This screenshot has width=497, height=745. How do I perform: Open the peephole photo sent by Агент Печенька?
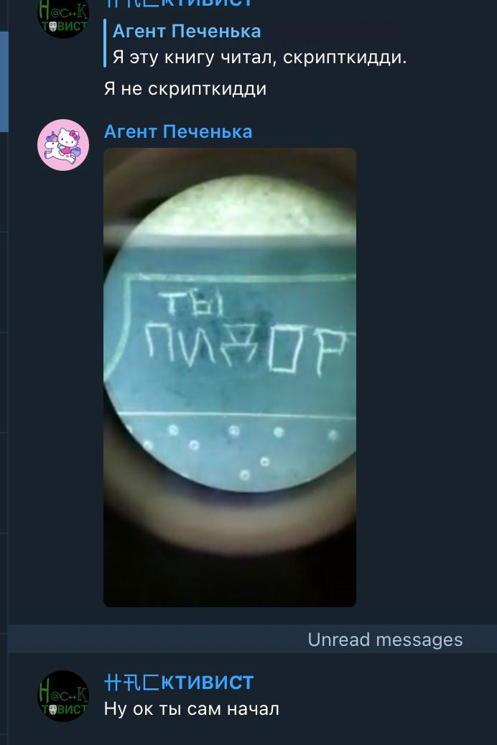(230, 378)
